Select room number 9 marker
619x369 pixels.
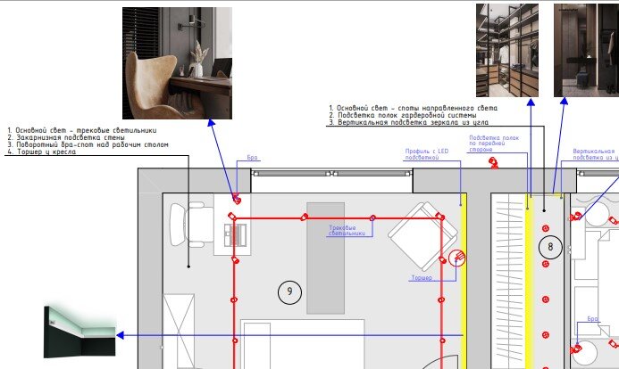pyautogui.click(x=289, y=291)
